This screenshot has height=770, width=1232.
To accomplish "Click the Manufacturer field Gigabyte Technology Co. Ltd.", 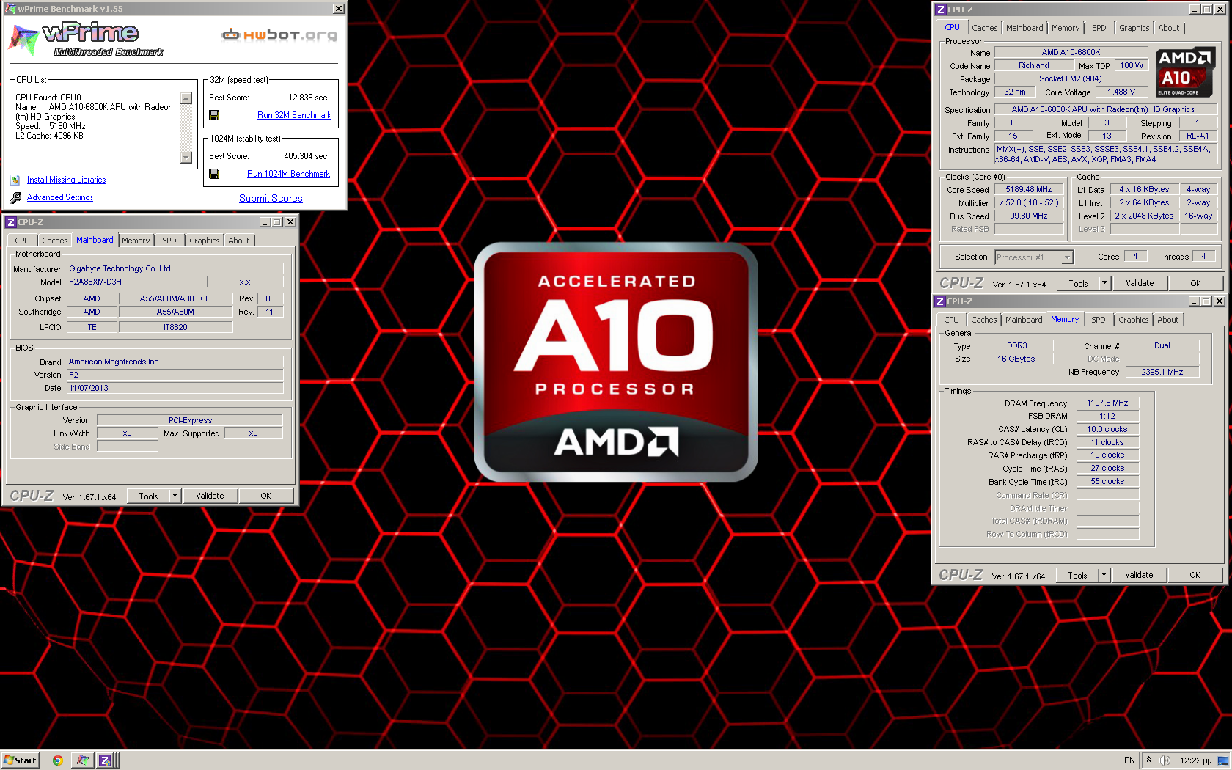I will coord(175,268).
